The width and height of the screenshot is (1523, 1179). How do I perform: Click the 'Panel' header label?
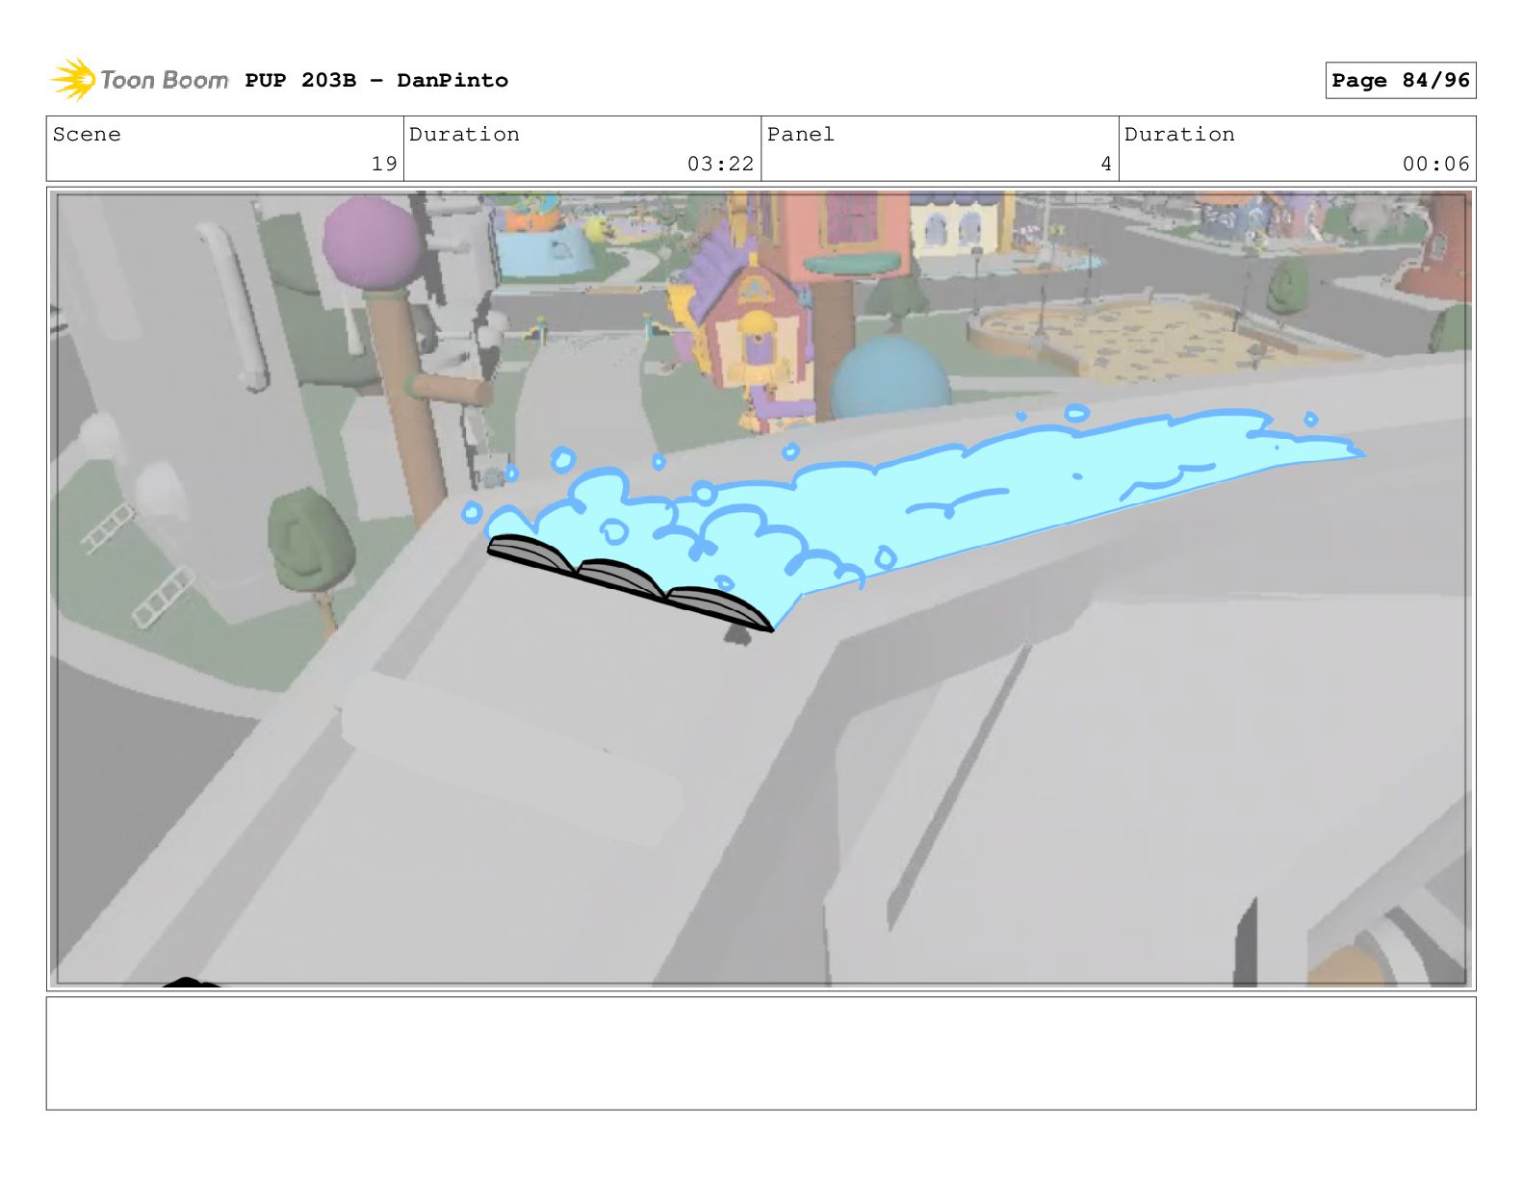click(800, 134)
